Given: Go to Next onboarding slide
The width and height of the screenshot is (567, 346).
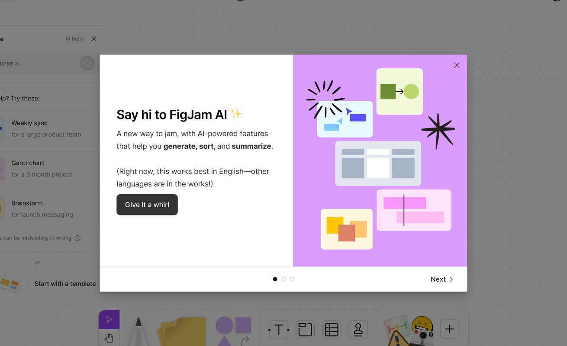Looking at the screenshot, I should coord(442,279).
